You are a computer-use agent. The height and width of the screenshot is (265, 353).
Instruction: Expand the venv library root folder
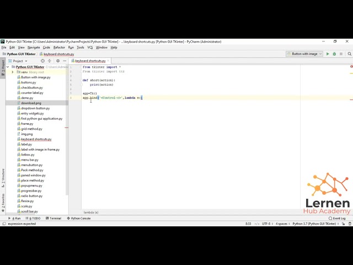(13, 72)
